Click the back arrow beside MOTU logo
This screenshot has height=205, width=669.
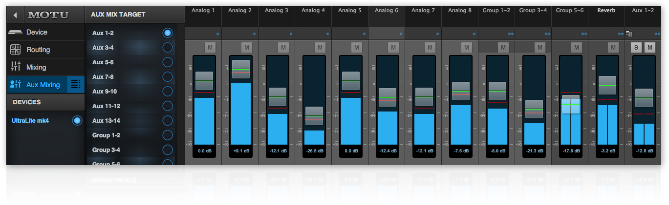15,15
